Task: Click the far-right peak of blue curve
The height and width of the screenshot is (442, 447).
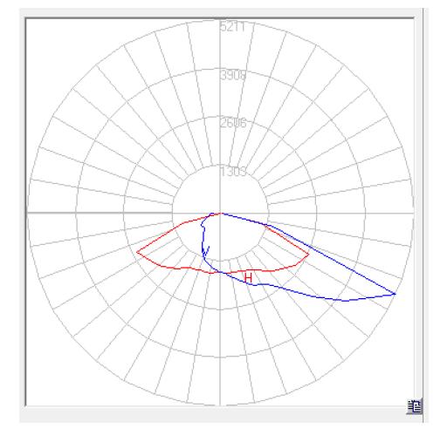Action: click(395, 294)
